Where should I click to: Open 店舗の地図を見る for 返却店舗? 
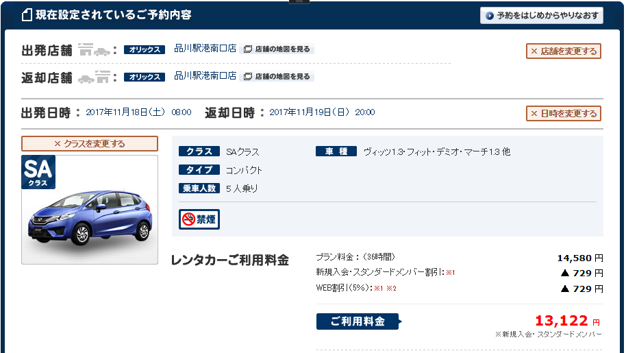[x=277, y=76]
